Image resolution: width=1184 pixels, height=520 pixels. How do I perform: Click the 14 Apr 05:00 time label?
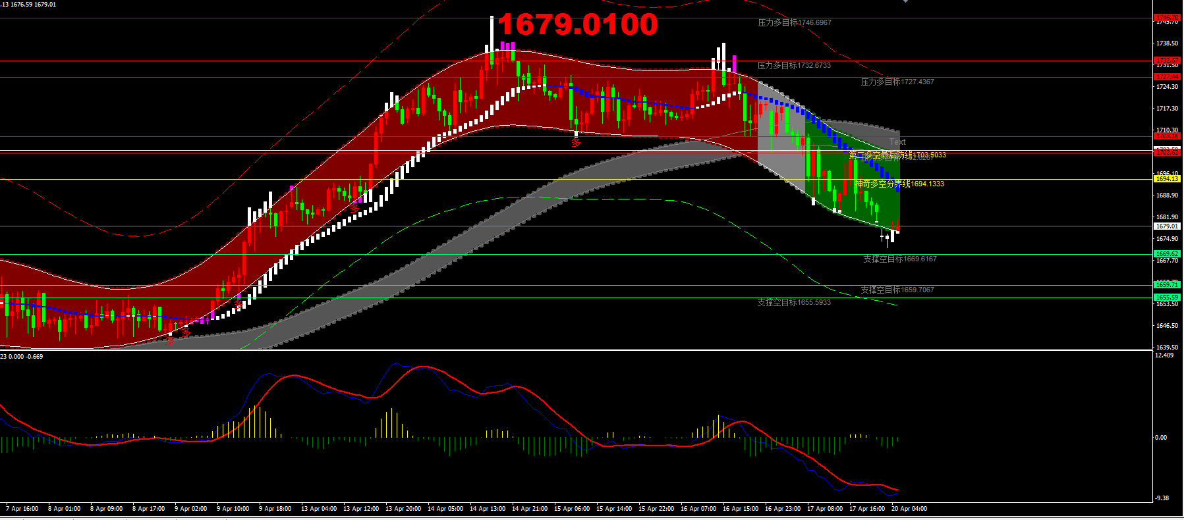(x=445, y=509)
